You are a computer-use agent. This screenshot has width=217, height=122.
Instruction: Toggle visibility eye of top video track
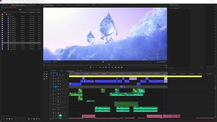point(60,79)
